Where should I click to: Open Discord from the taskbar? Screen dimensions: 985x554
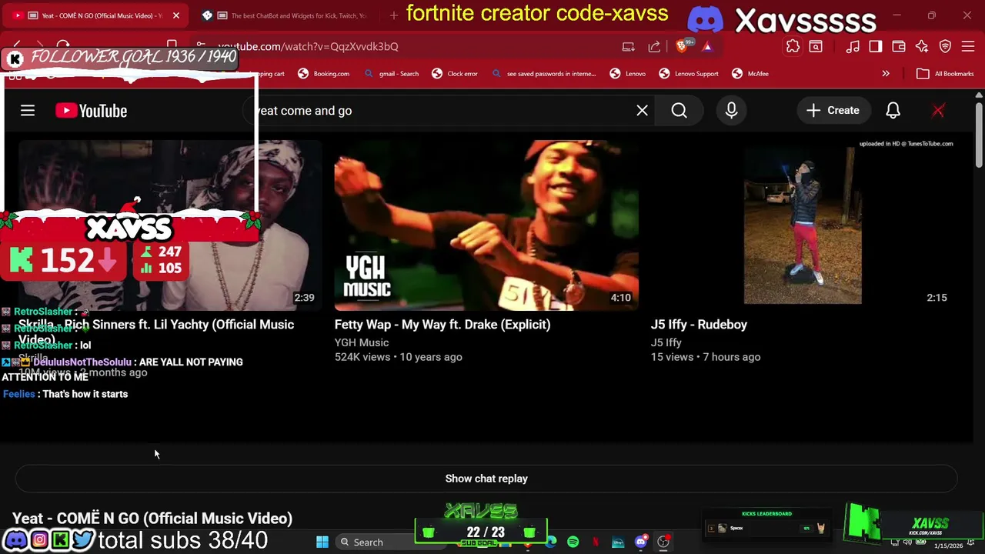641,542
